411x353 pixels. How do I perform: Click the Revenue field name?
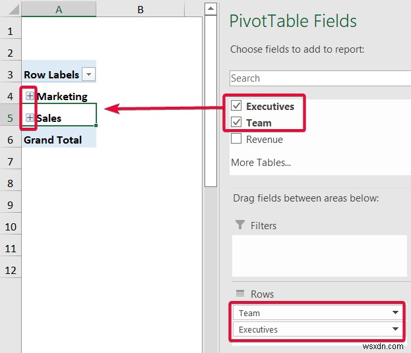coord(265,140)
